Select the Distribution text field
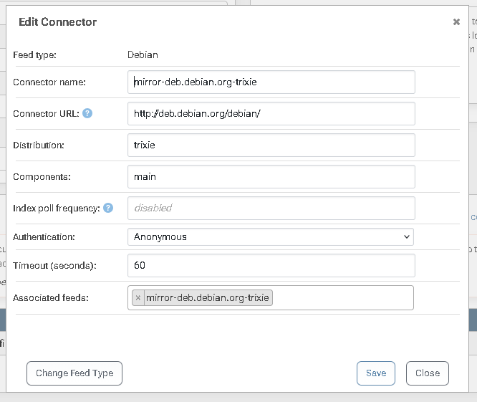477x402 pixels. (x=271, y=145)
